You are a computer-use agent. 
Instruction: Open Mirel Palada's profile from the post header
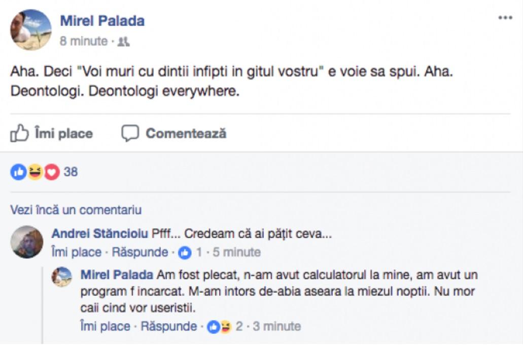click(x=102, y=21)
